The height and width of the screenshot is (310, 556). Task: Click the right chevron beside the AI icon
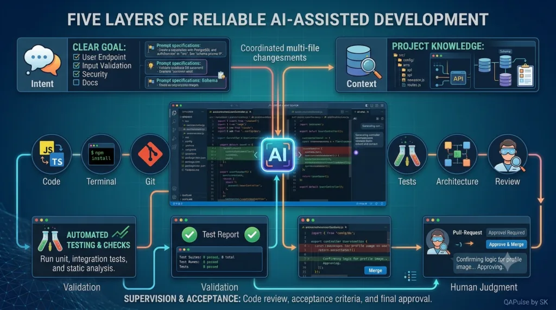300,154
